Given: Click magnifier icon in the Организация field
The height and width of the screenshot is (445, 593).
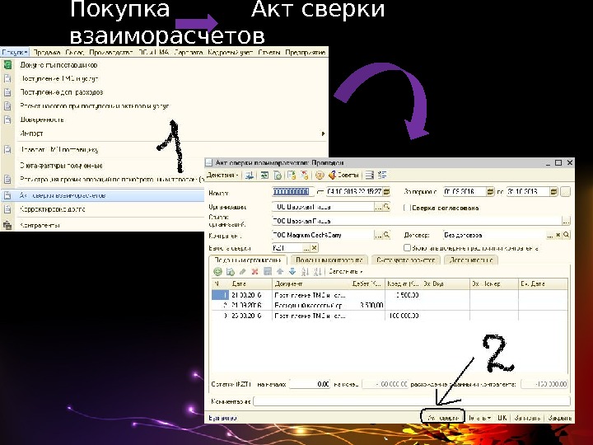Looking at the screenshot, I should coord(386,207).
